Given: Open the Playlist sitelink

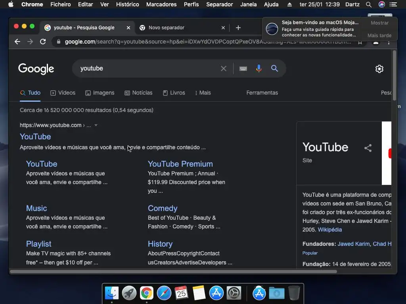Looking at the screenshot, I should tap(38, 244).
